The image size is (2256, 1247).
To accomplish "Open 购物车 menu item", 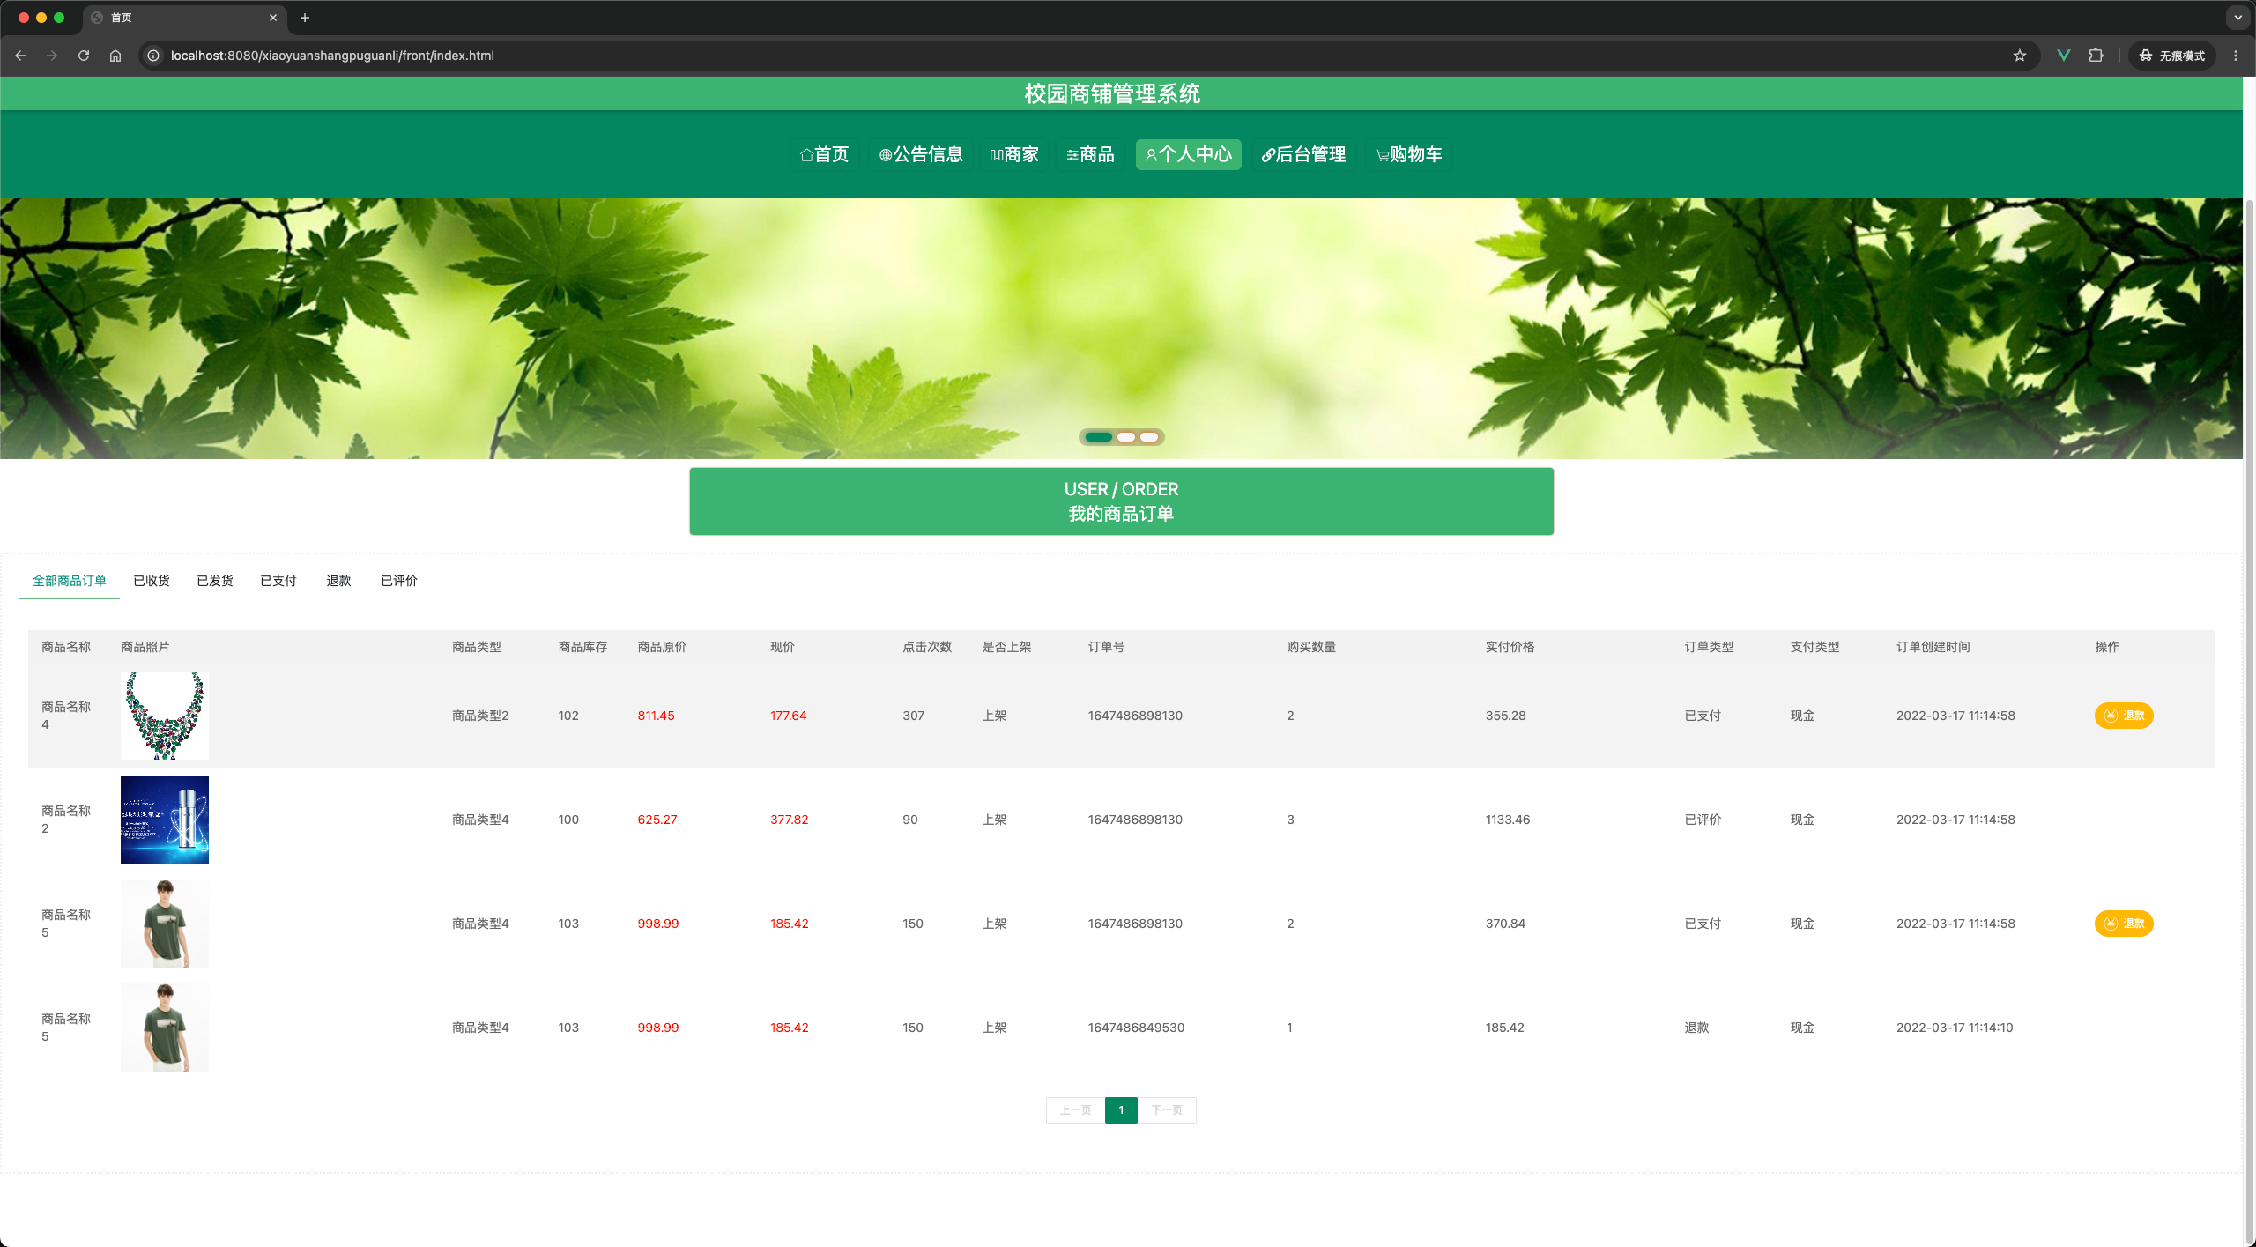I will (x=1409, y=154).
